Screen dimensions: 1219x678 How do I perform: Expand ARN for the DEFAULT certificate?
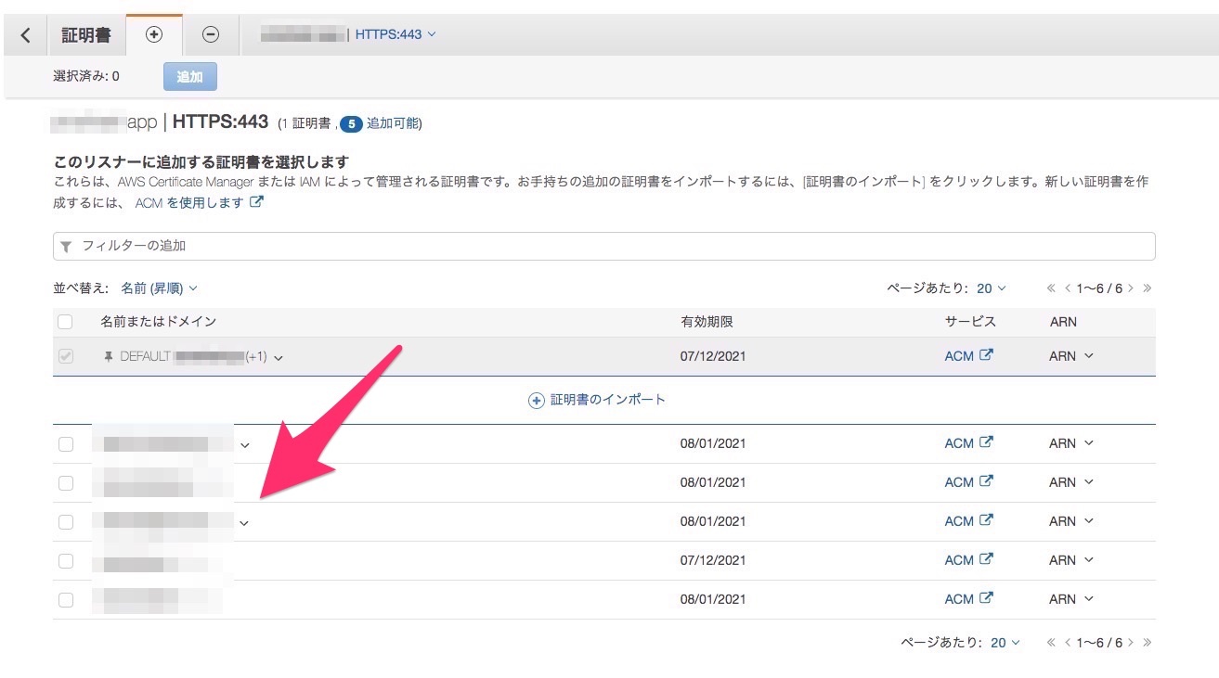tap(1071, 356)
